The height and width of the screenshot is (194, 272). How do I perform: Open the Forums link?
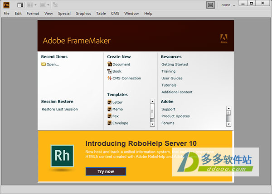[168, 123]
